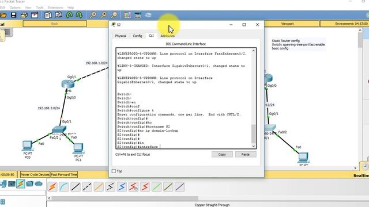Undo the last action with the green left arrow
Screen dimensions: 369x207
[69, 16]
